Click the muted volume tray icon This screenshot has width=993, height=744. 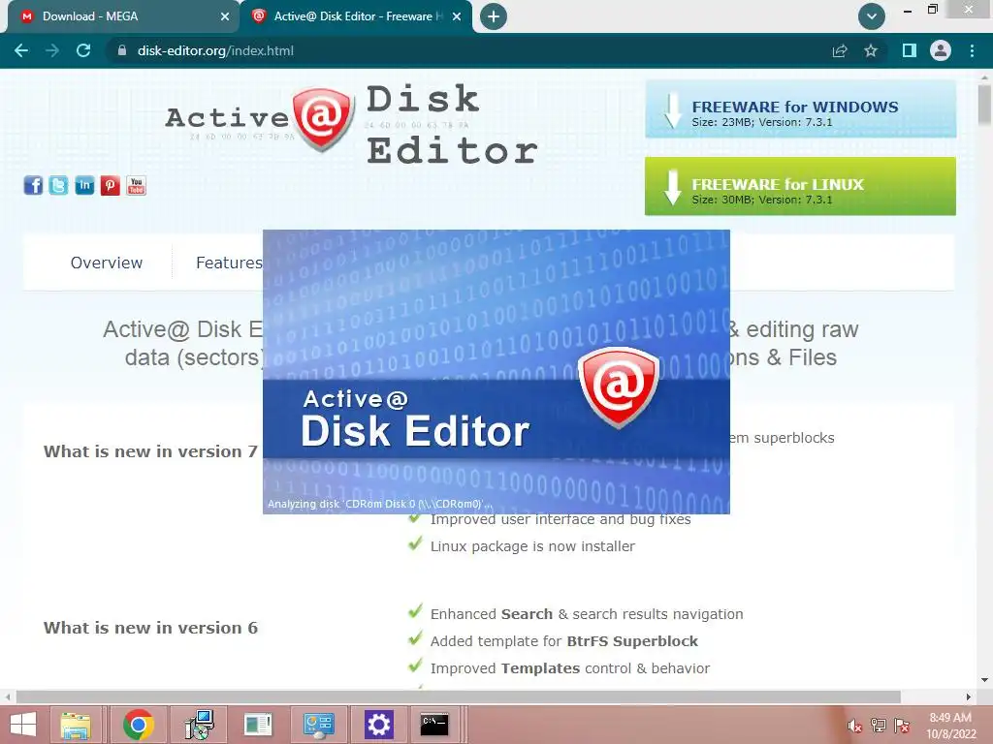point(855,726)
